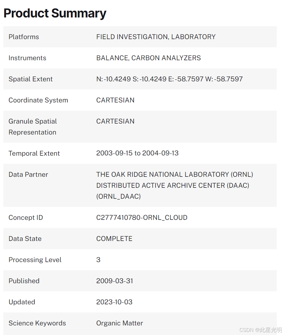Image resolution: width=283 pixels, height=335 pixels.
Task: Click the CARTESIAN value beside Coordinate System
Action: (115, 100)
